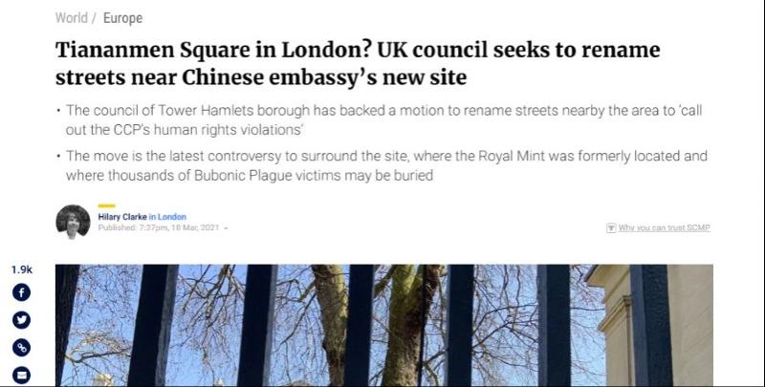Go to the World section breadcrumb
The width and height of the screenshot is (765, 387).
click(71, 18)
